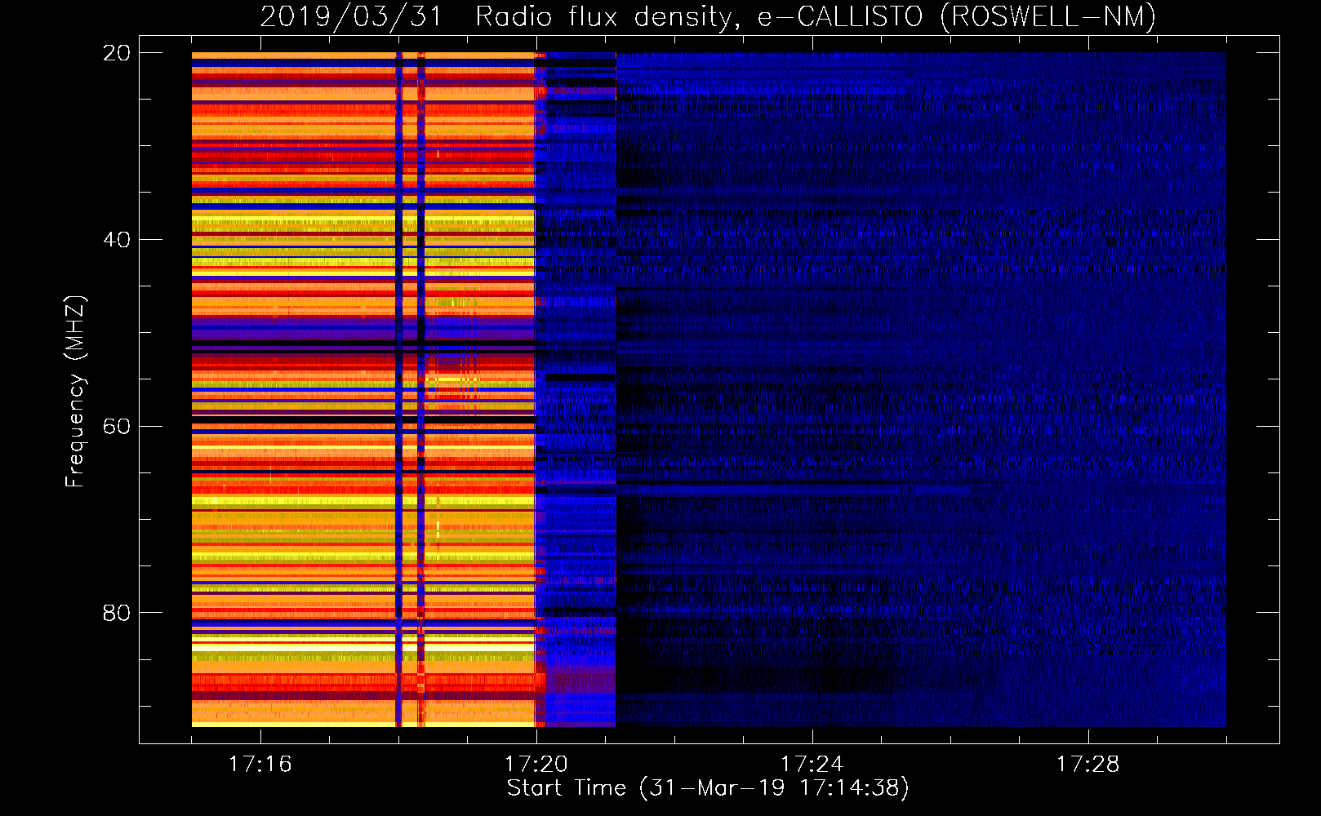Click the frequency tick label '20'
The image size is (1321, 816).
point(117,53)
